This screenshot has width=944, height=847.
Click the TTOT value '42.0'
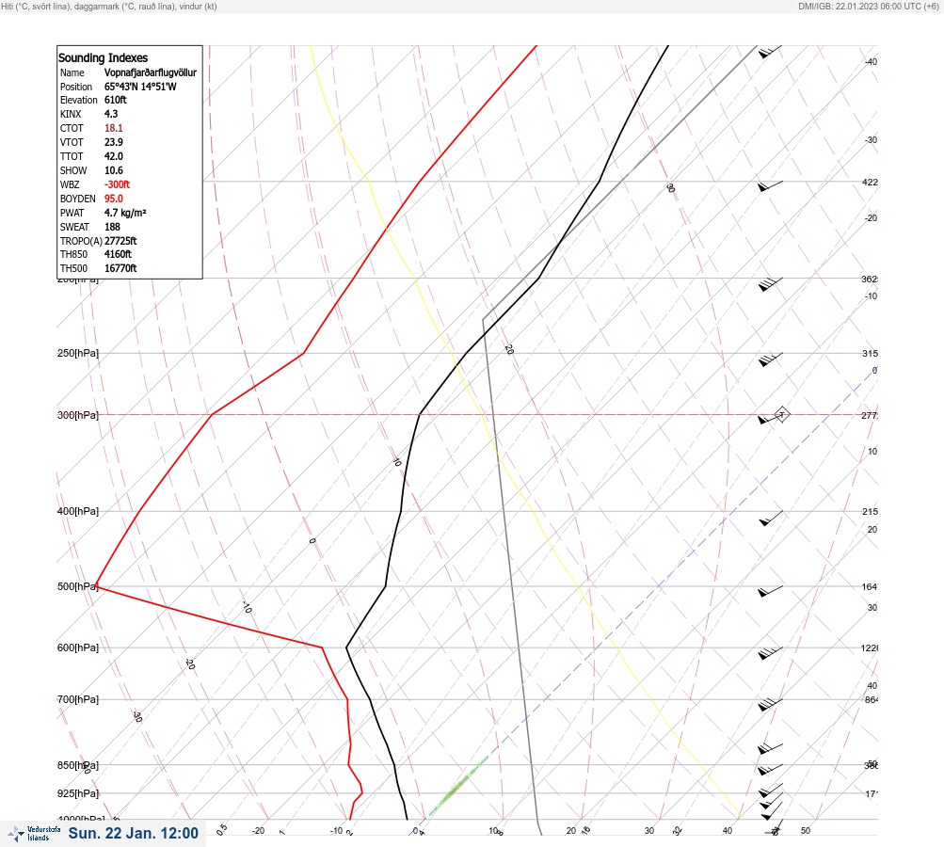[114, 156]
